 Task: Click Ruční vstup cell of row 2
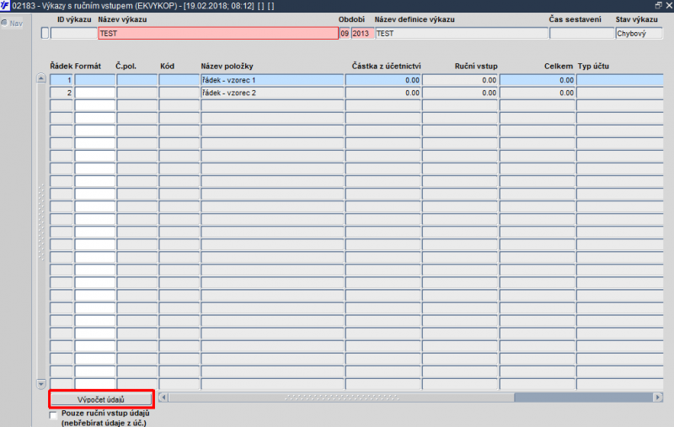click(x=460, y=93)
